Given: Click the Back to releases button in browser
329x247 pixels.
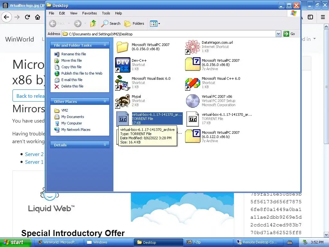Looking at the screenshot, I should [x=29, y=96].
